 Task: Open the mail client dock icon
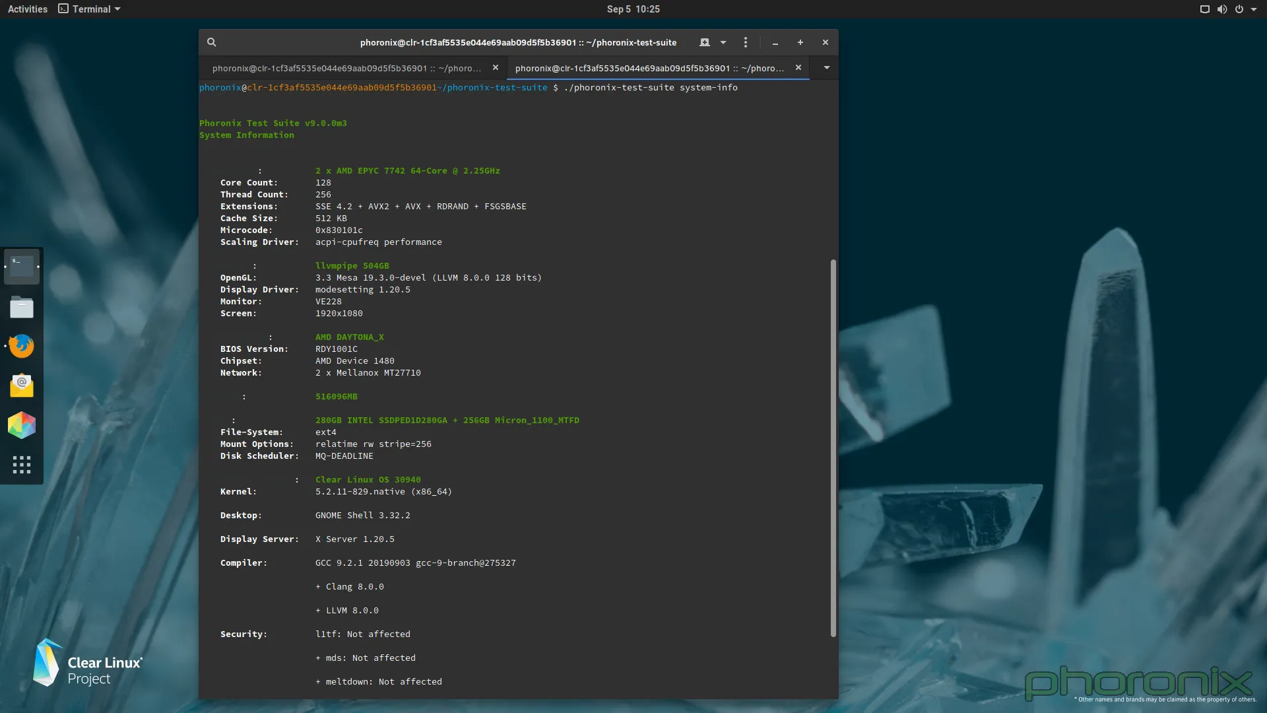[22, 386]
